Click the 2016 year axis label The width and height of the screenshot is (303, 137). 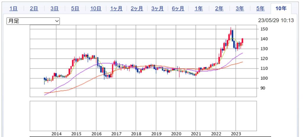pos(96,134)
